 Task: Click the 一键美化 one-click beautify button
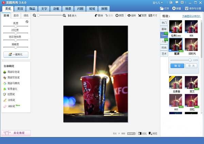tap(16, 55)
